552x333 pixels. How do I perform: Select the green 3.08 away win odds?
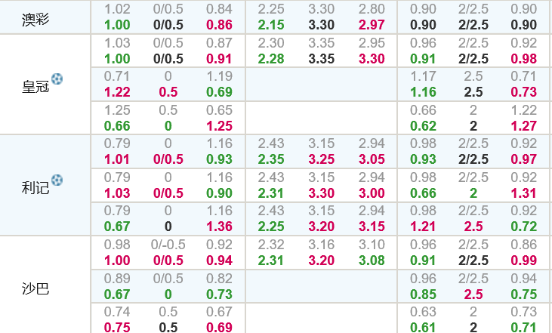[x=372, y=261]
